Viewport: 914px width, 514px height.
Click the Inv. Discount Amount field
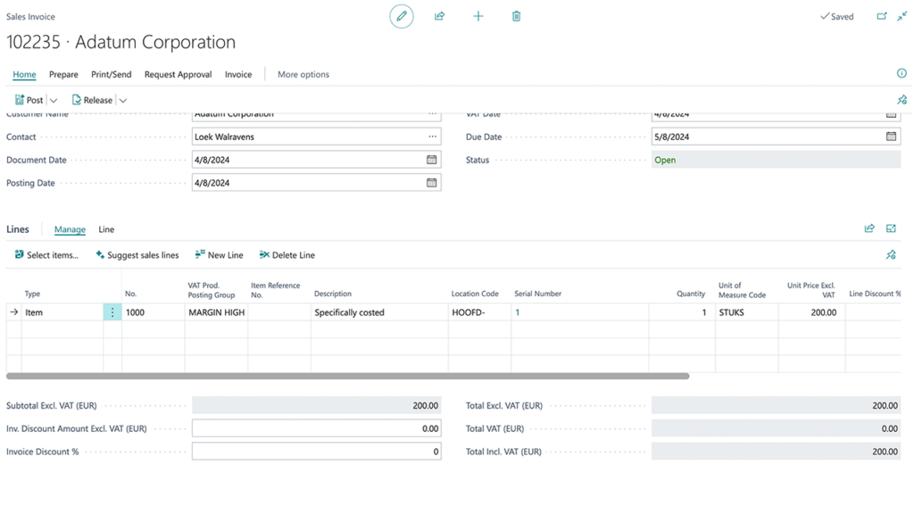tap(317, 428)
